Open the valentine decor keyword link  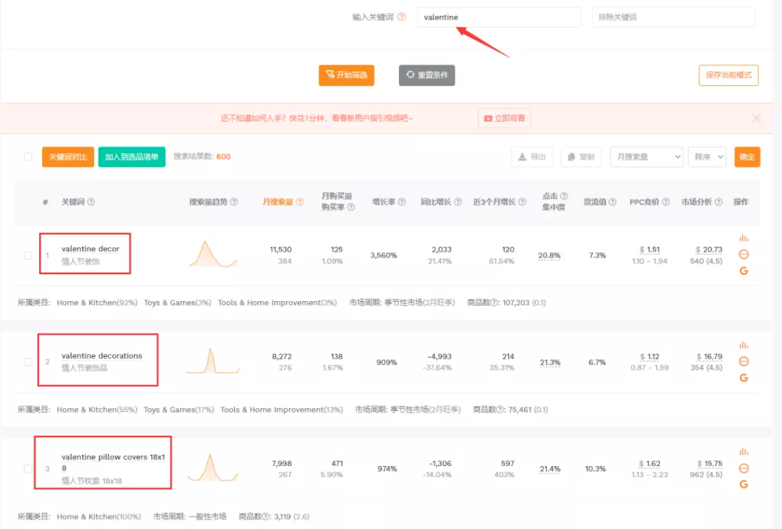(x=91, y=249)
